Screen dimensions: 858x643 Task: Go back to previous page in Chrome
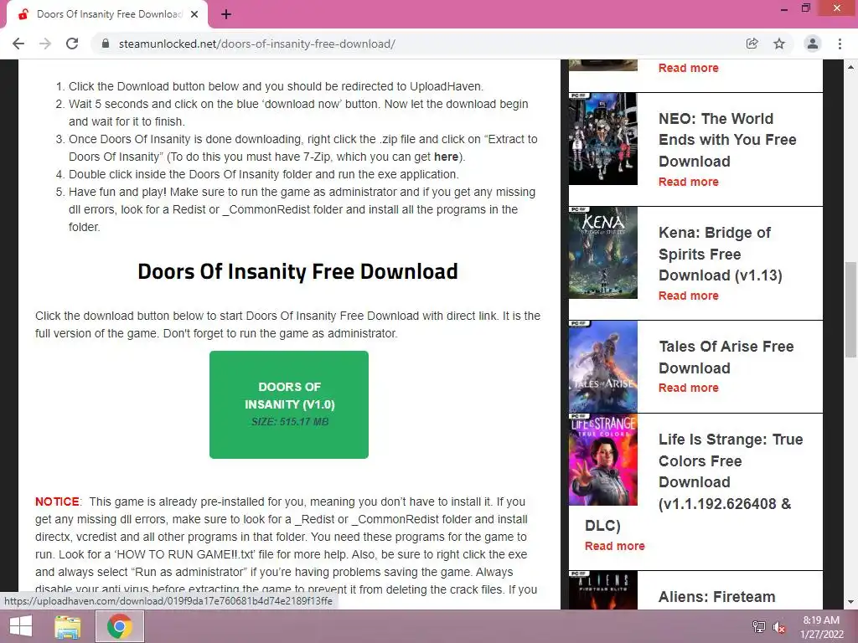click(x=18, y=44)
